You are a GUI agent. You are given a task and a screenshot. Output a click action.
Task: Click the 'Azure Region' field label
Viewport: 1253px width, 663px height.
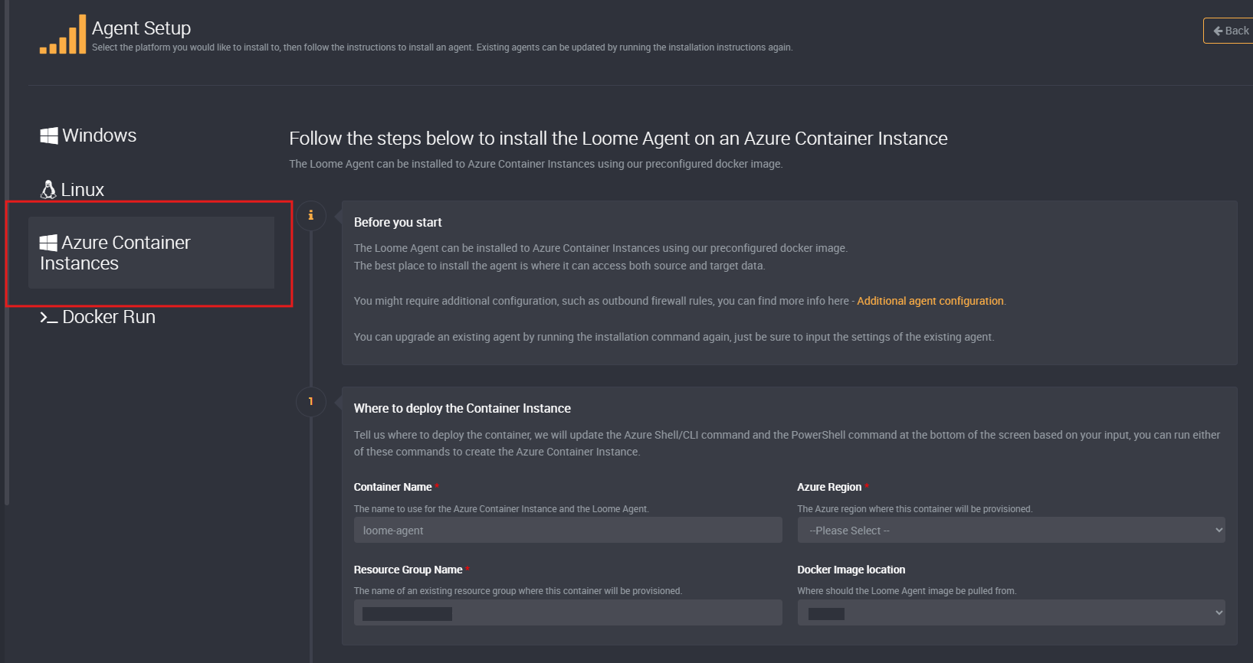829,487
